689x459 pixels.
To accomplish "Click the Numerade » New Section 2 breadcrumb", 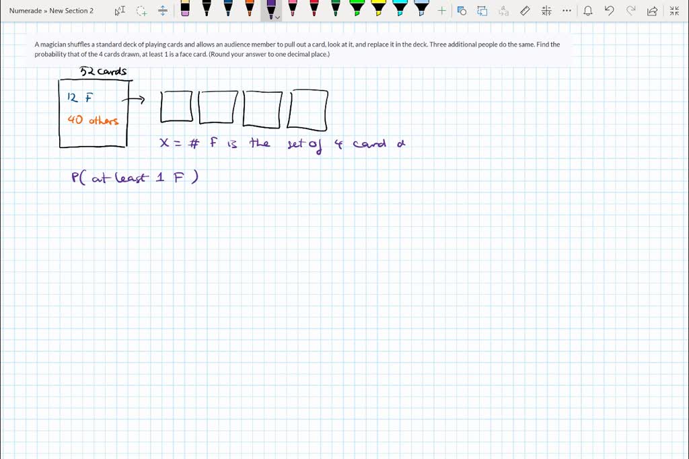I will (52, 11).
